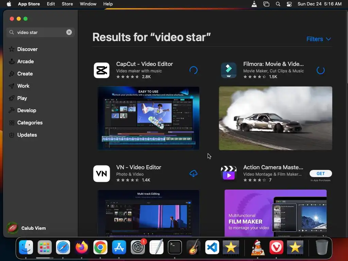Clear the search field with the X icon

coord(69,32)
